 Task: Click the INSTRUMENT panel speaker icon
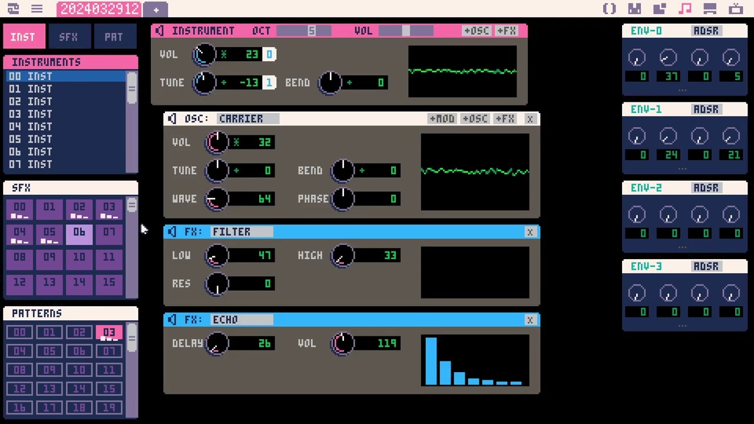pos(159,31)
